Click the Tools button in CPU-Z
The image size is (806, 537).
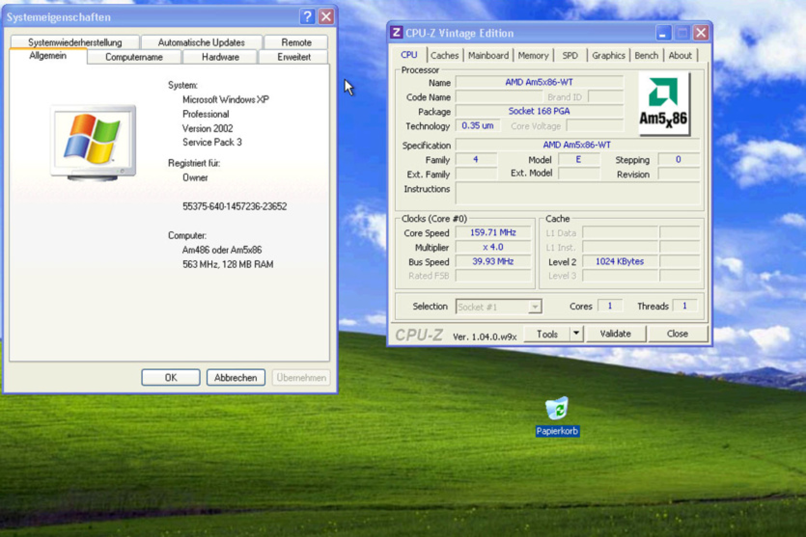tap(547, 334)
